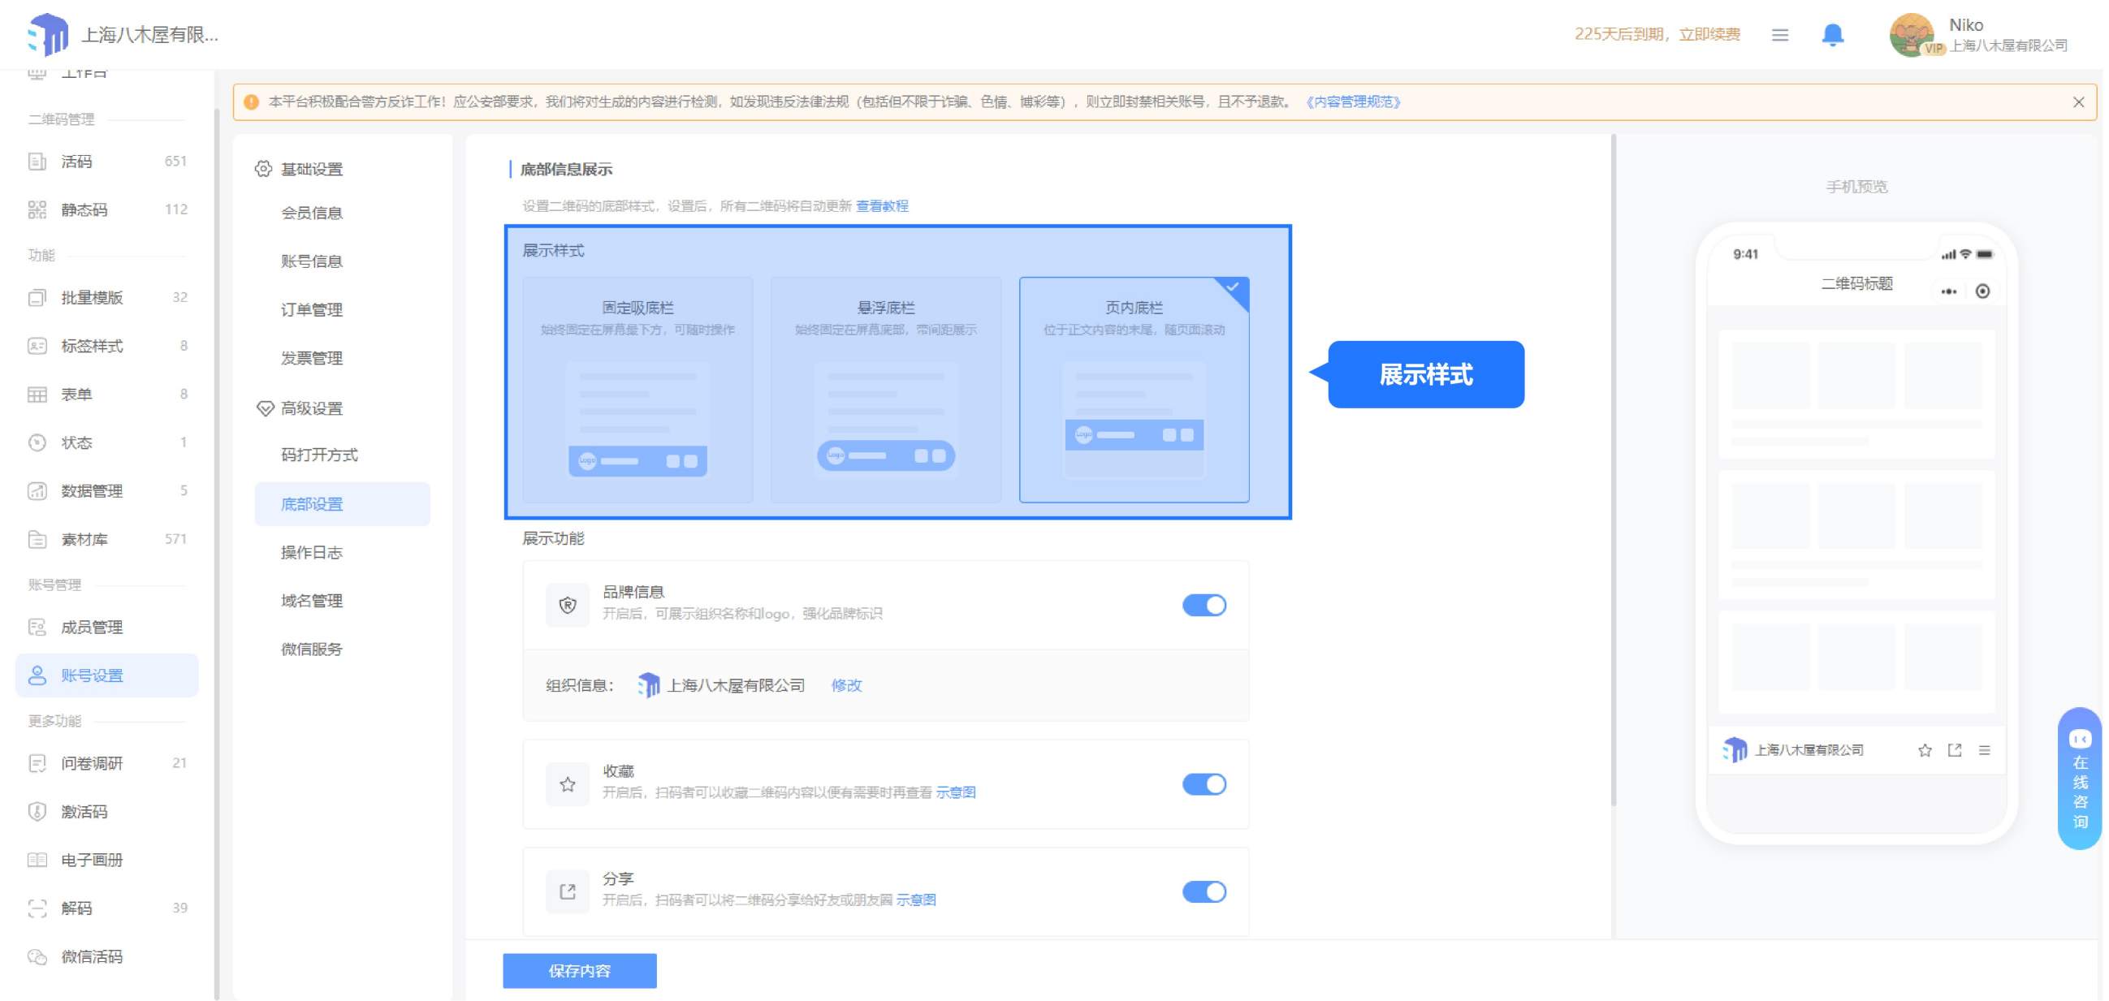Click 立即续费 renewal text in header
The width and height of the screenshot is (2109, 1001).
pos(1709,34)
